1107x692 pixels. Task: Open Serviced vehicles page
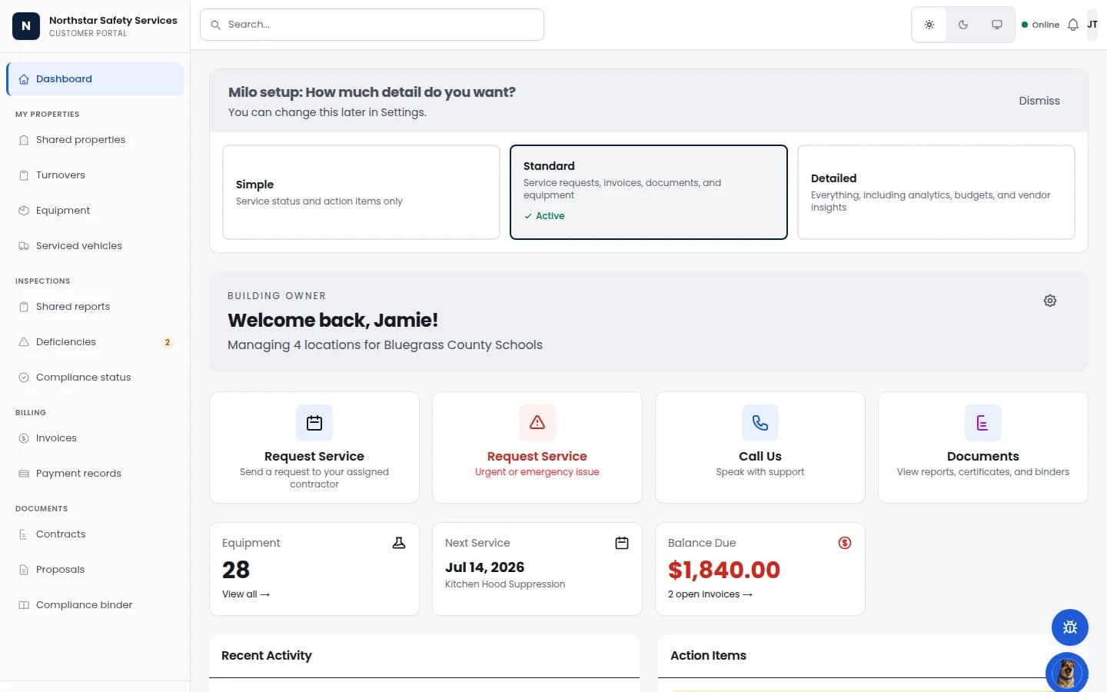pos(95,246)
